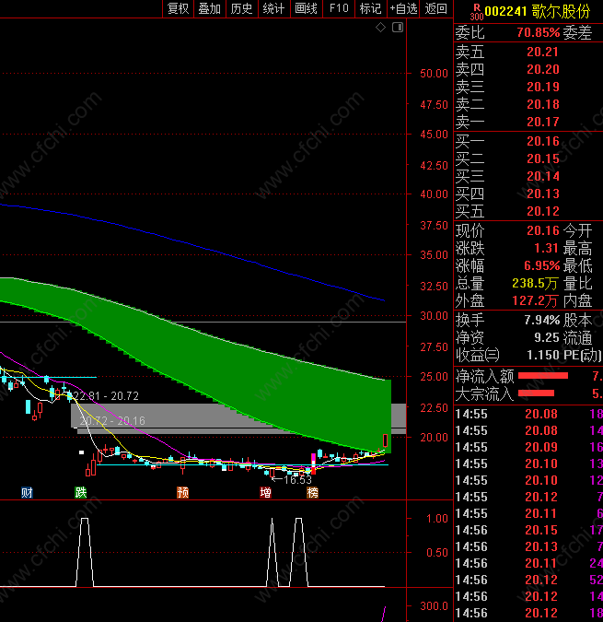The image size is (603, 622).
Task: Click 外盘 value 127.2万
Action: (535, 300)
